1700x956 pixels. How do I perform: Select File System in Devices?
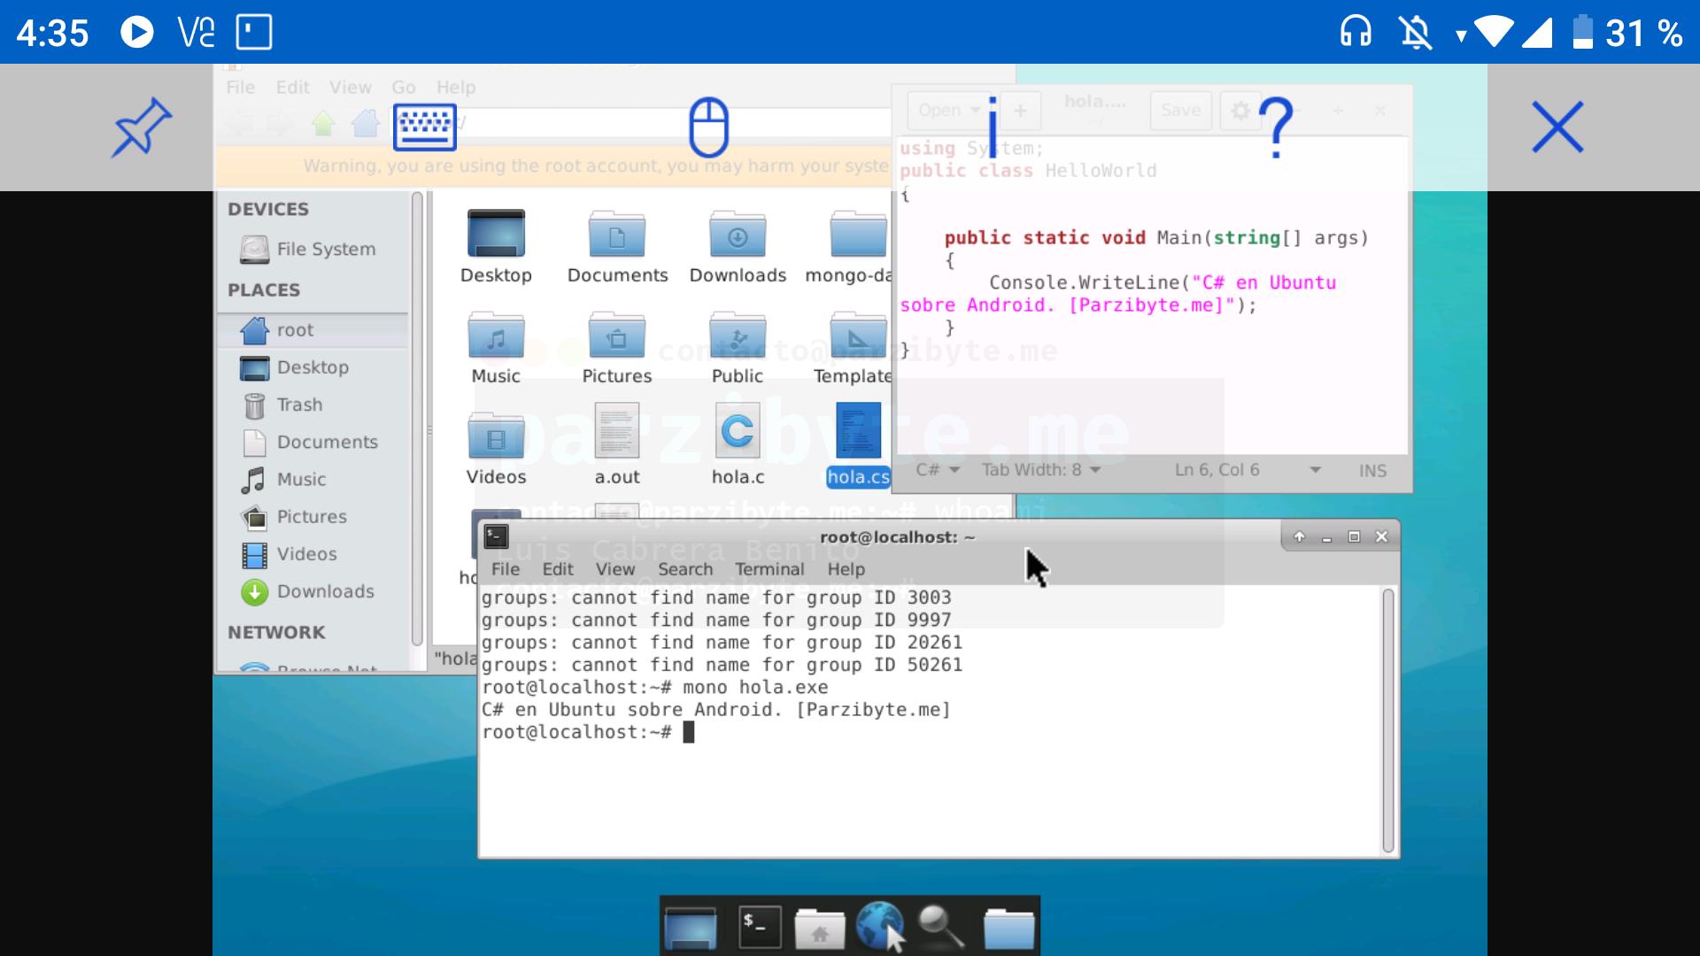pos(310,250)
